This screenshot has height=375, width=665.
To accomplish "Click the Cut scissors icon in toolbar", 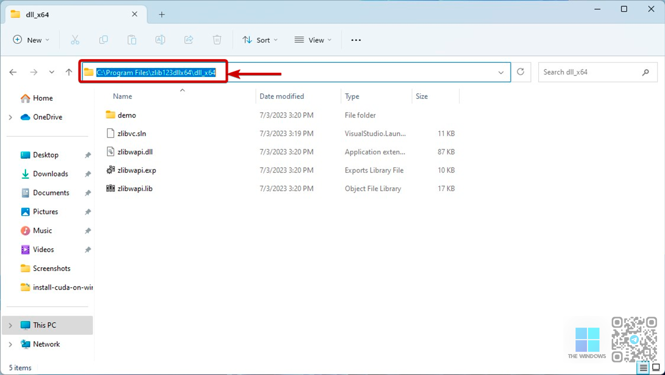I will (x=75, y=40).
